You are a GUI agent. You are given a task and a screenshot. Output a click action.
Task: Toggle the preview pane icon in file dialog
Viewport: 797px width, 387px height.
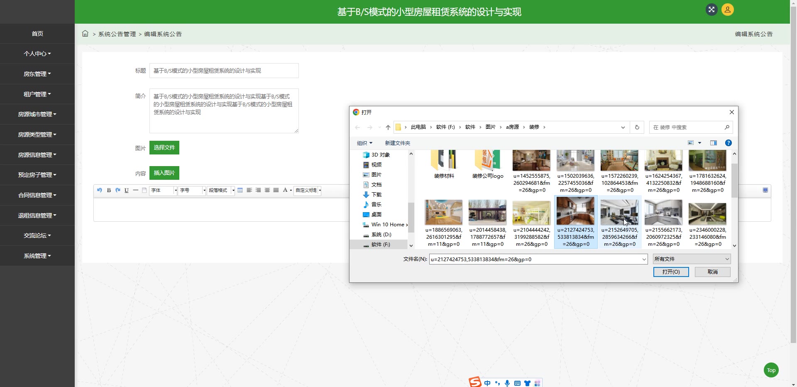click(x=713, y=143)
